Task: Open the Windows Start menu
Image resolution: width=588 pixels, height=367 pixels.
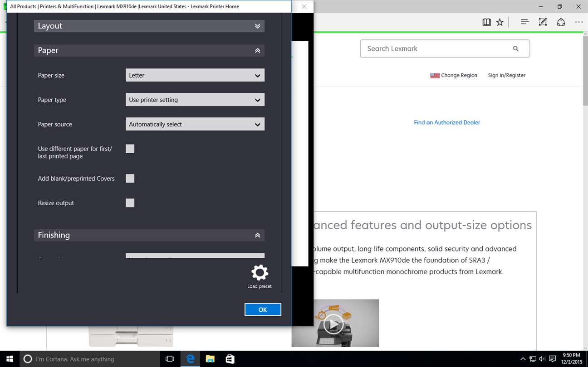Action: [10, 359]
